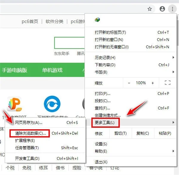Click the fullscreen icon in zoom row
This screenshot has width=179, height=175.
pyautogui.click(x=168, y=83)
